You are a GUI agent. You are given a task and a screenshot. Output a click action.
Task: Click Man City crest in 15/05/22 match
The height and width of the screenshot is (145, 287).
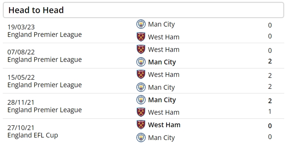pos(141,87)
